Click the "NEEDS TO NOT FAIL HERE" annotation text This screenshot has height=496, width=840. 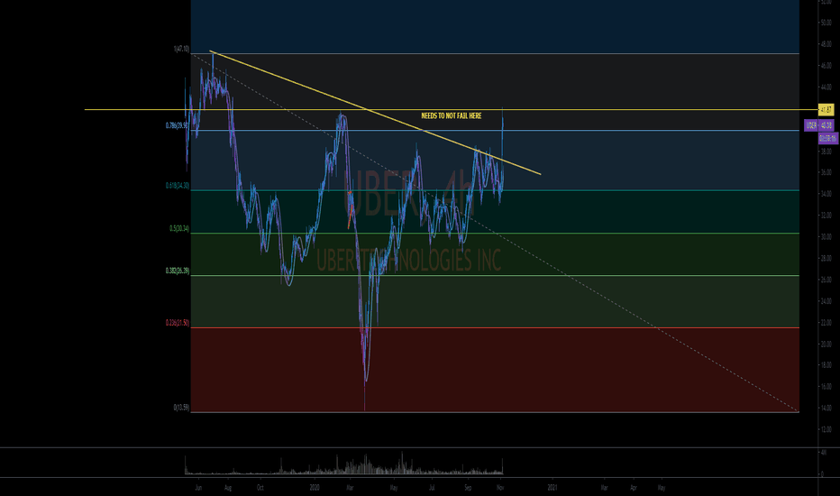451,115
